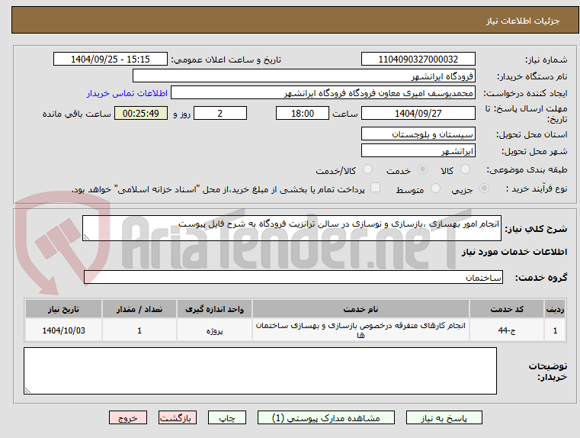Click the service code cell ج-44
The image size is (580, 438).
pos(507,330)
